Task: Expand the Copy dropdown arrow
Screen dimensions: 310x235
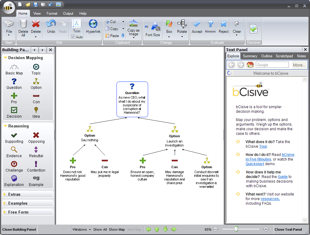Action: [123, 29]
